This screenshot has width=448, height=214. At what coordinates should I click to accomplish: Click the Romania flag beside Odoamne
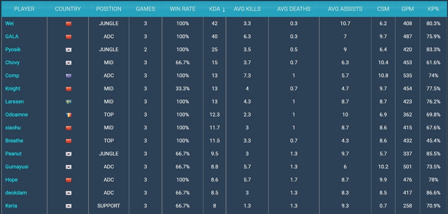[68, 115]
